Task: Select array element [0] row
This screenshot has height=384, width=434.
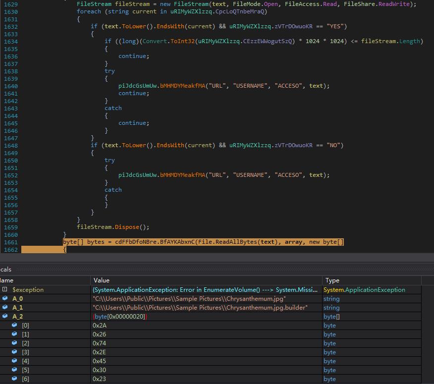Action: tap(211, 326)
